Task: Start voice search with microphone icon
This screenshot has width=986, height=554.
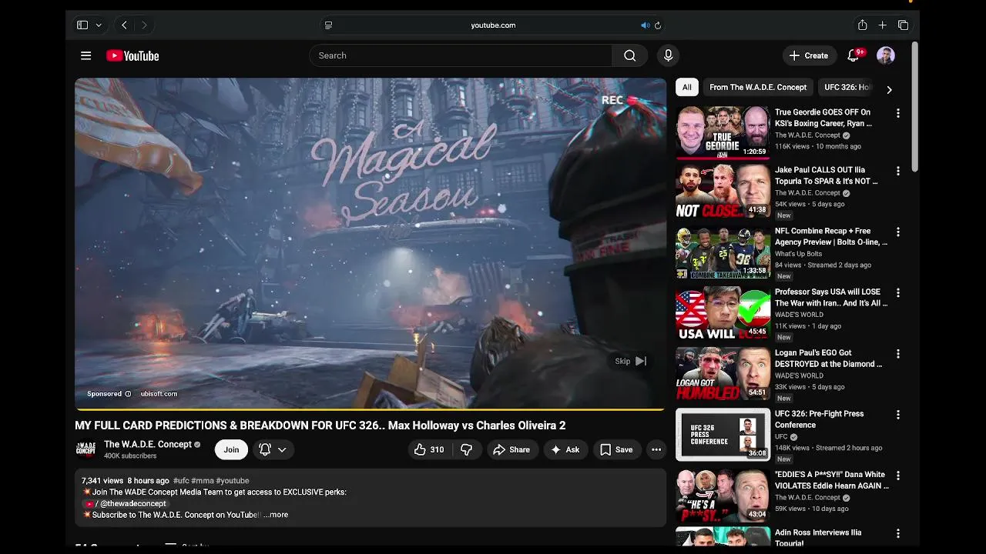Action: pos(668,55)
